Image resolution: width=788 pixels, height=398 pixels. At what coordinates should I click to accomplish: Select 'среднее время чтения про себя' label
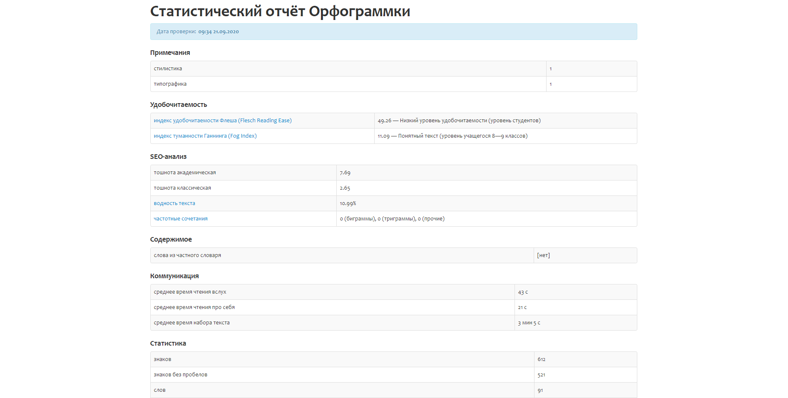pyautogui.click(x=194, y=307)
